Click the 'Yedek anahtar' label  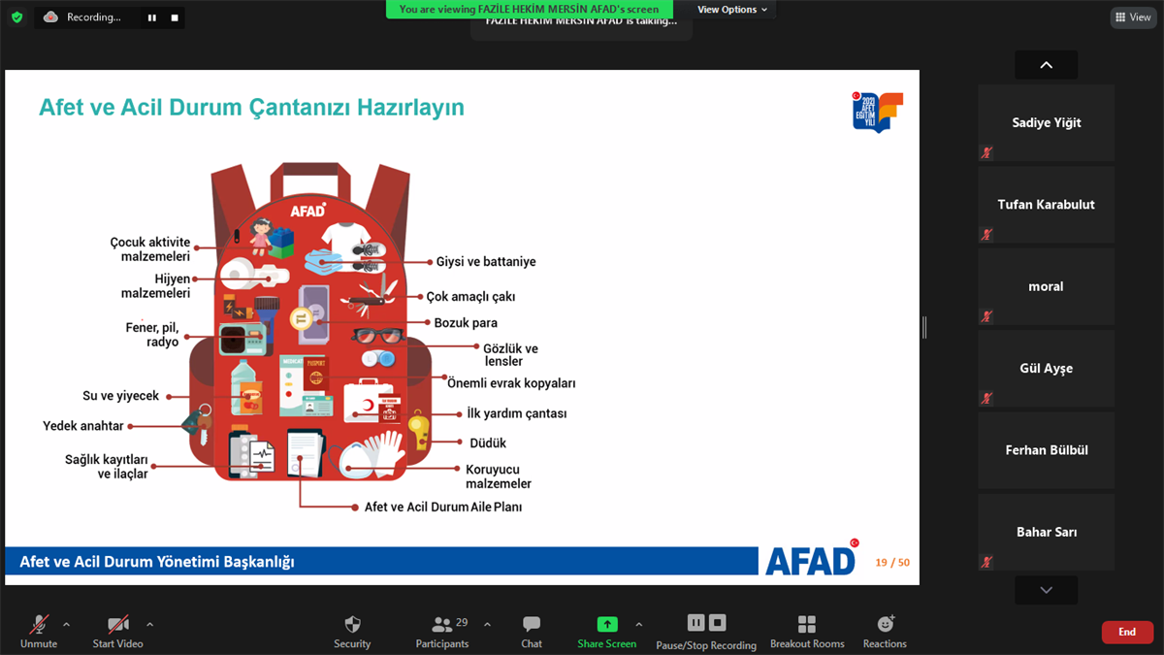coord(83,426)
